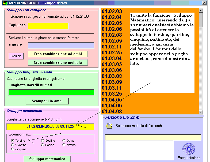Click Crea combinazione multipla button

[58, 62]
